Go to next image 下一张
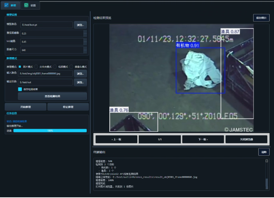The width and height of the screenshot is (274, 198). click(x=203, y=139)
